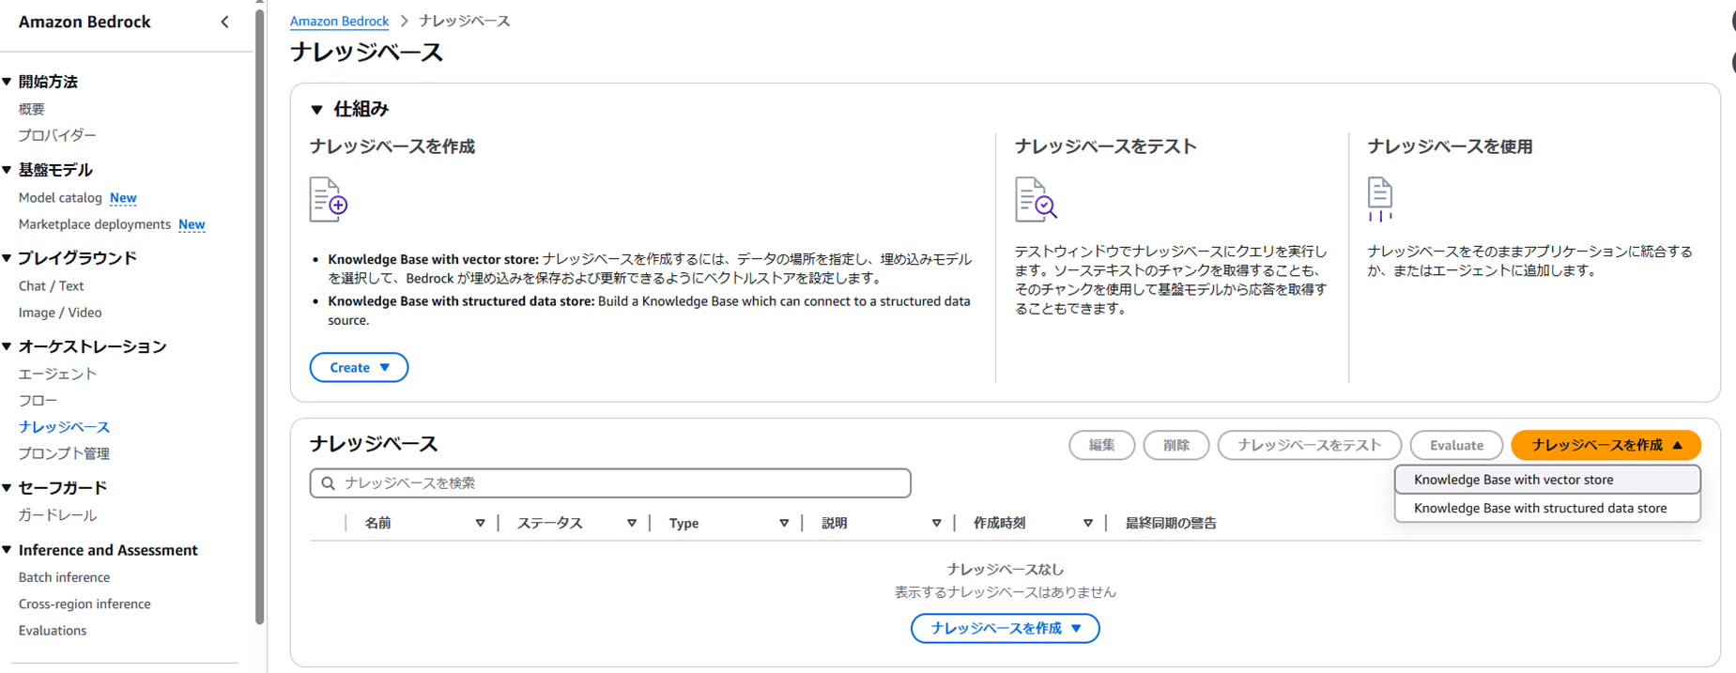Click the create-document icon under ナレッジベースを作成

pos(329,199)
